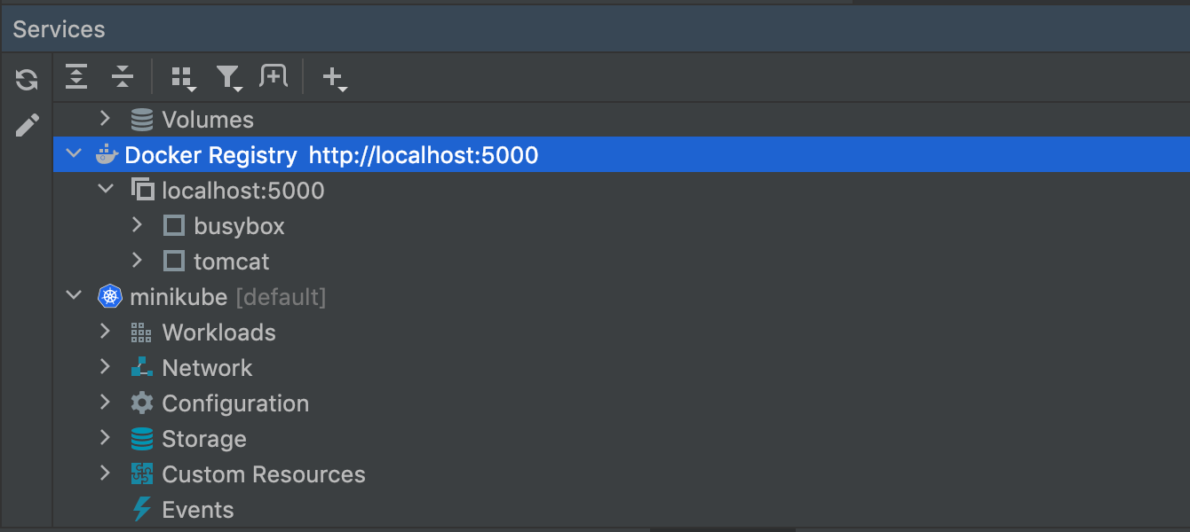Click the Open in New Tab icon
The height and width of the screenshot is (532, 1190).
pos(274,77)
